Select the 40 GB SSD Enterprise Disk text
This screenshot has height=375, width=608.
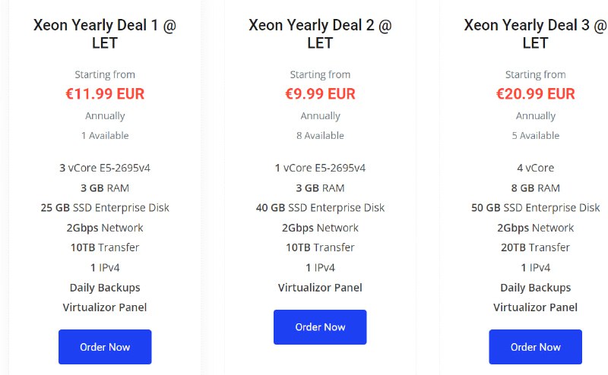point(320,207)
